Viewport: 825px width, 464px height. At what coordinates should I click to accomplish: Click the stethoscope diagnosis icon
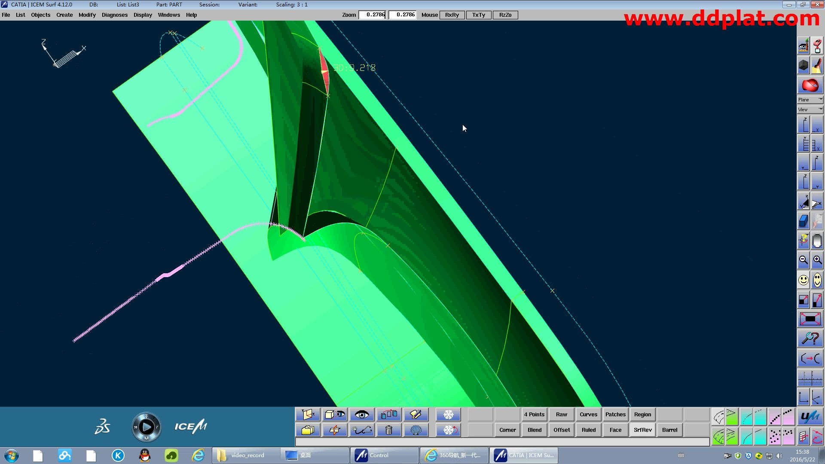pyautogui.click(x=362, y=430)
